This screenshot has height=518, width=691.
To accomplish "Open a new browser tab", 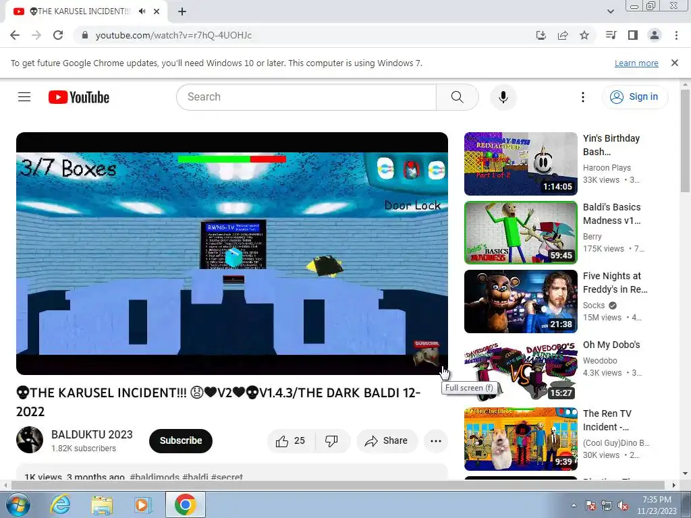I will pos(182,11).
